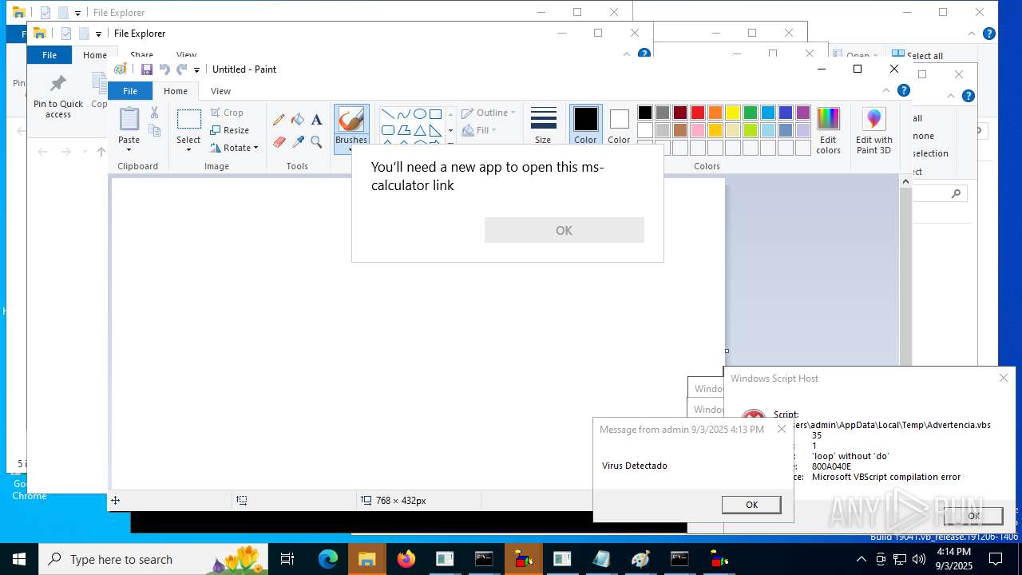The image size is (1022, 575).
Task: Select the Pencil tool in Paint
Action: pos(279,120)
